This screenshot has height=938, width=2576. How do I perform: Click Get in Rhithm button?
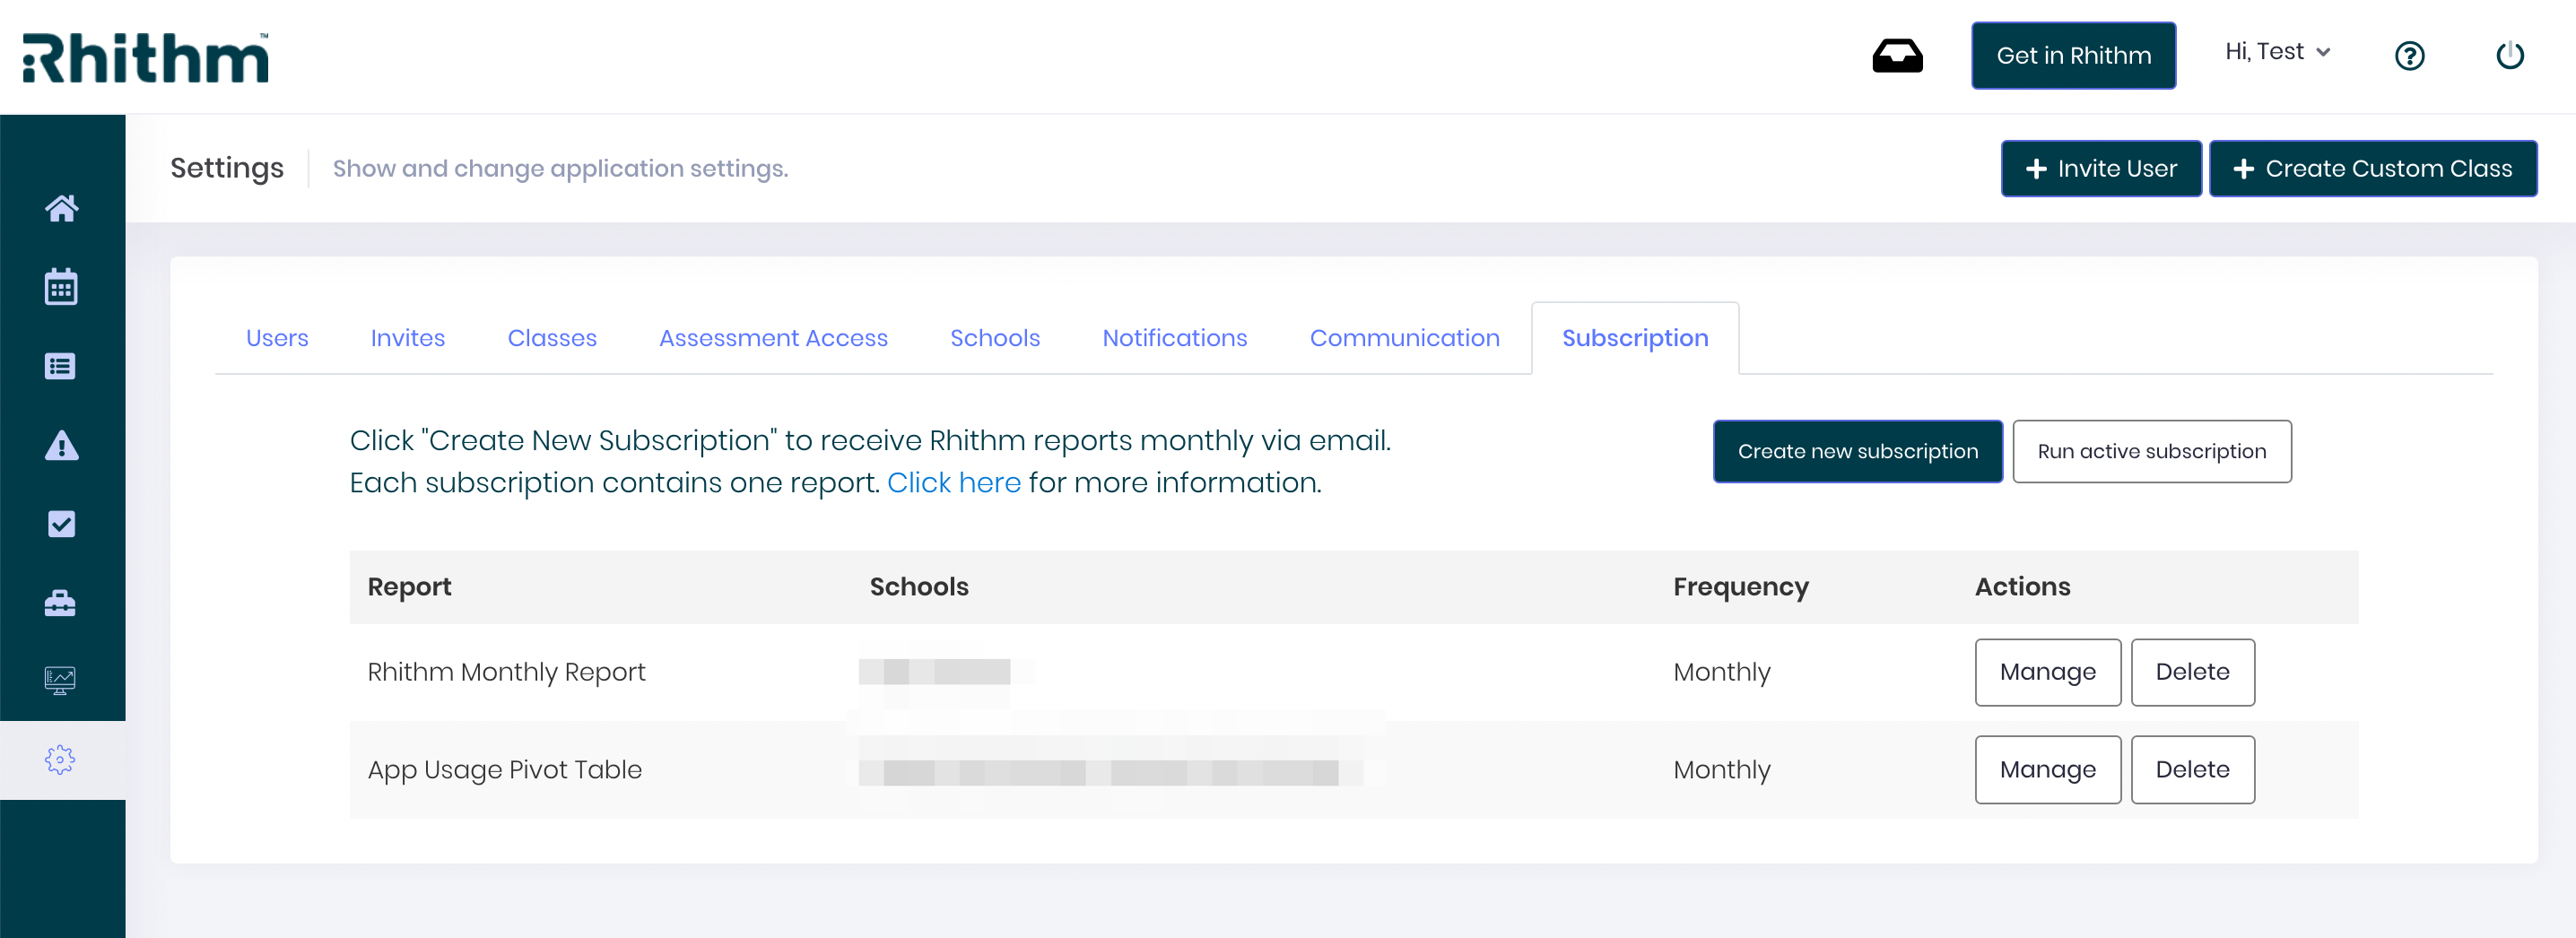2073,55
